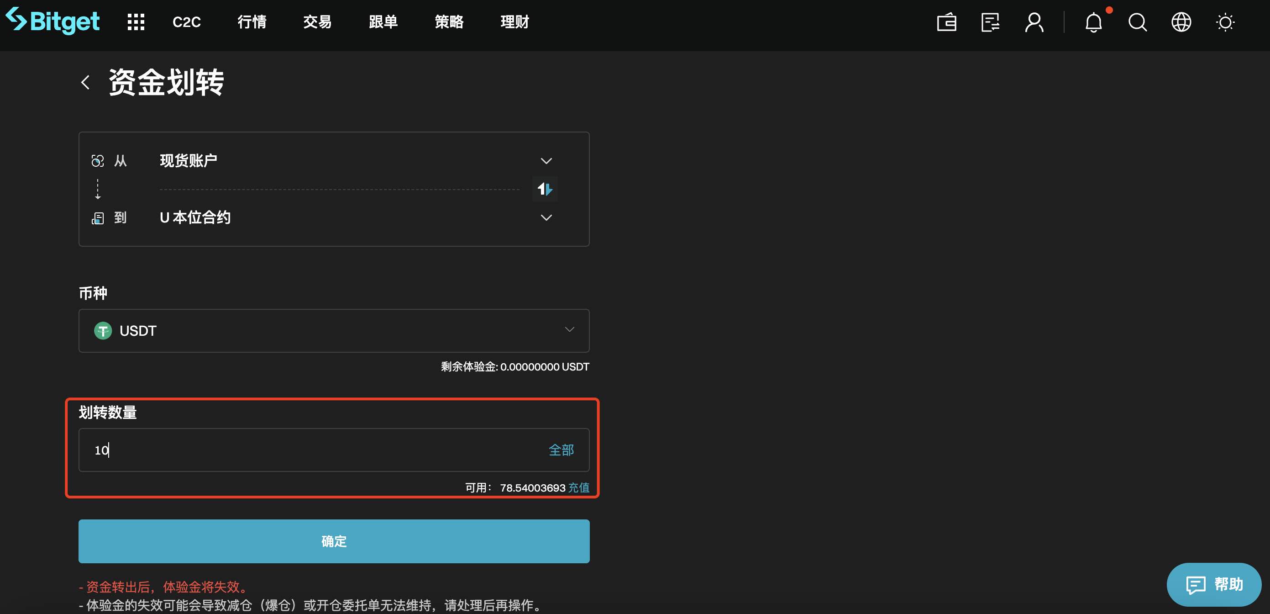Open the USDT currency dropdown

pyautogui.click(x=334, y=330)
